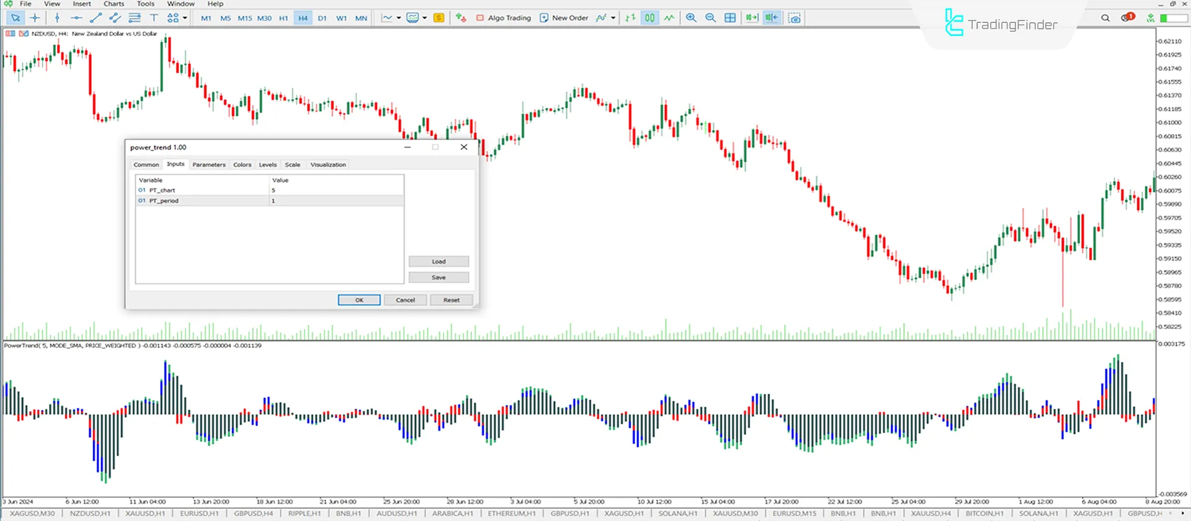Screen dimensions: 1191x521
Task: Open the Charts menu
Action: tap(114, 4)
